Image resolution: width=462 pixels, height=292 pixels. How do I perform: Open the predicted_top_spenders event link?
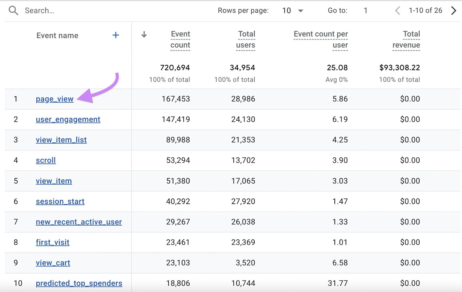coord(79,283)
